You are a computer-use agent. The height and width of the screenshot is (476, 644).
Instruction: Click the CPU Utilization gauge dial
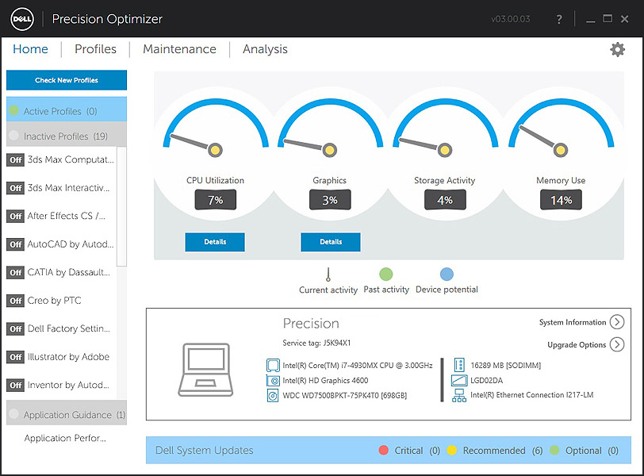(216, 129)
